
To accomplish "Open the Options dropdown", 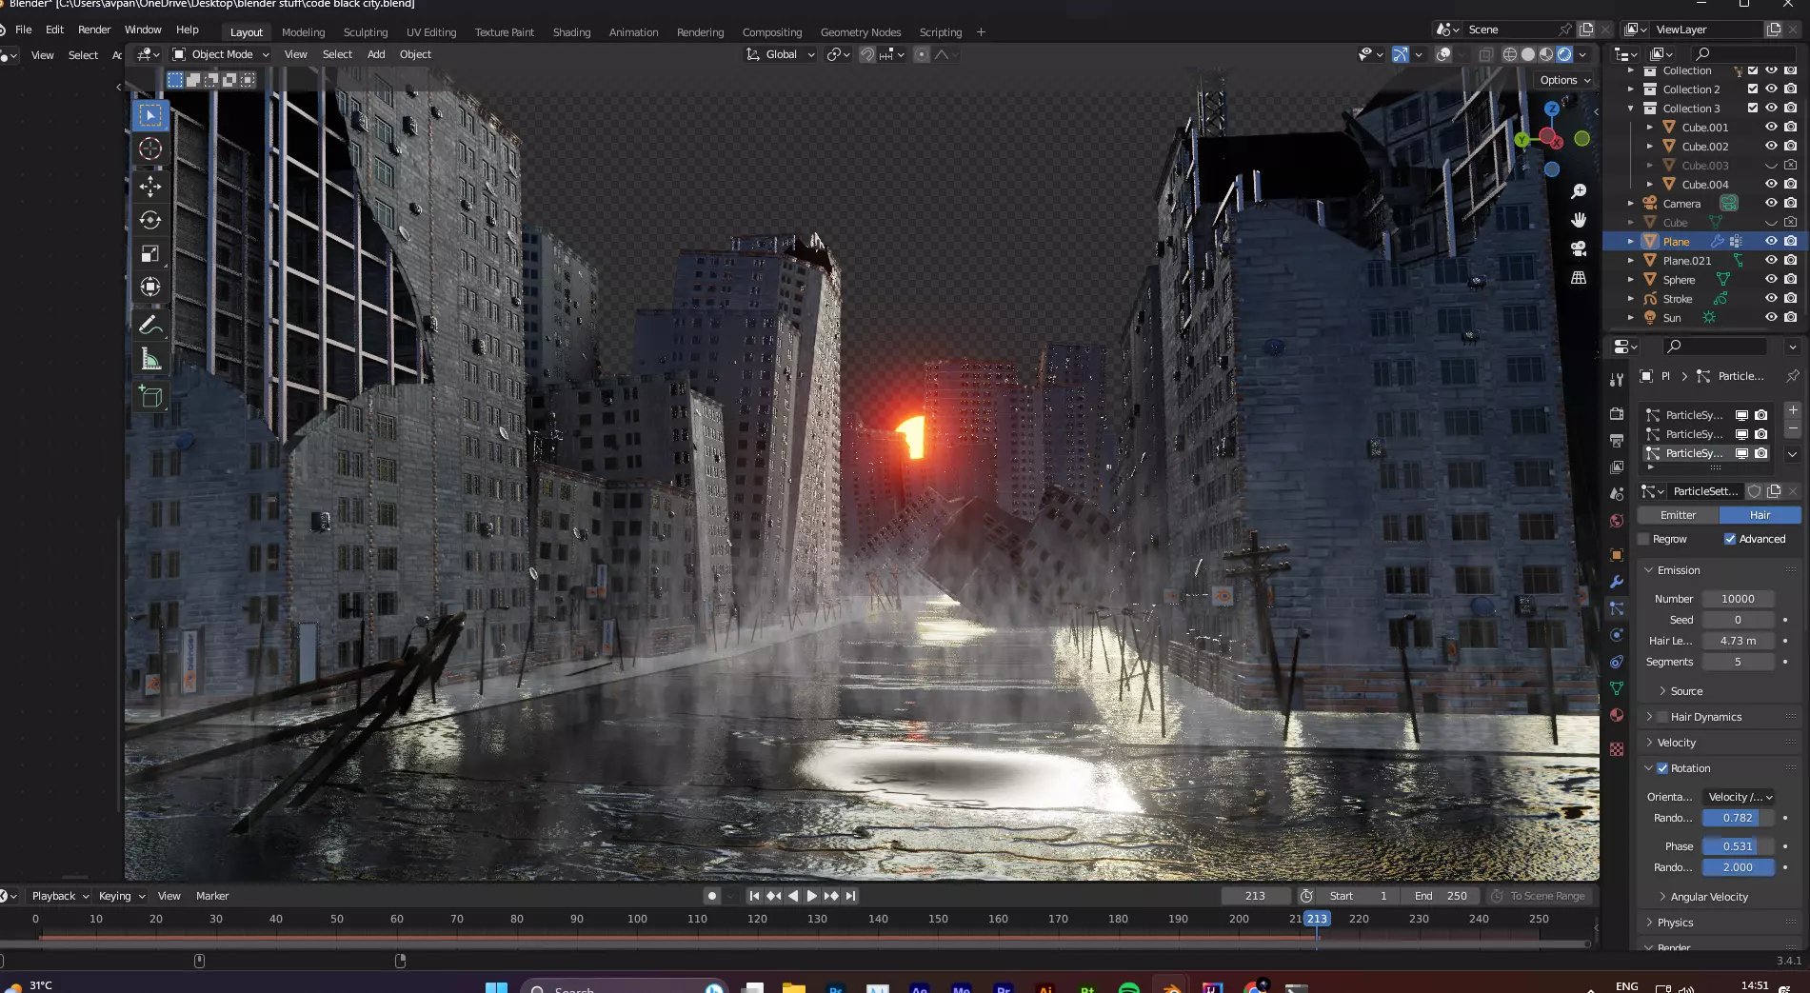I will click(1564, 80).
